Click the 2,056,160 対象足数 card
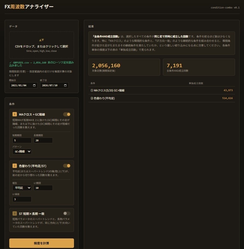Viewport: 244px width, 249px height. pos(124,67)
